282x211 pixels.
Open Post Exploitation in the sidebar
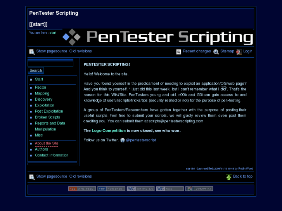[49, 111]
